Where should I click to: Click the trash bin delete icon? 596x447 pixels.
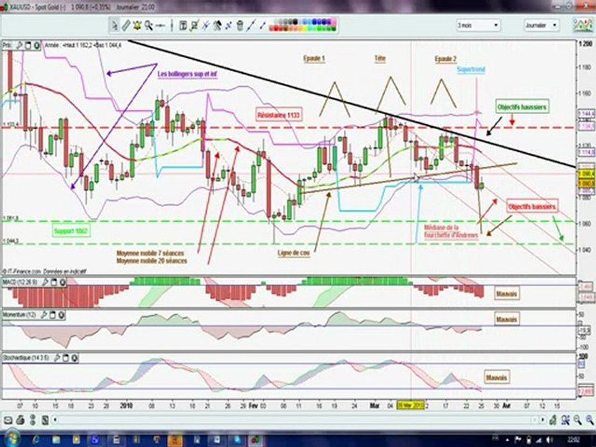pyautogui.click(x=240, y=26)
